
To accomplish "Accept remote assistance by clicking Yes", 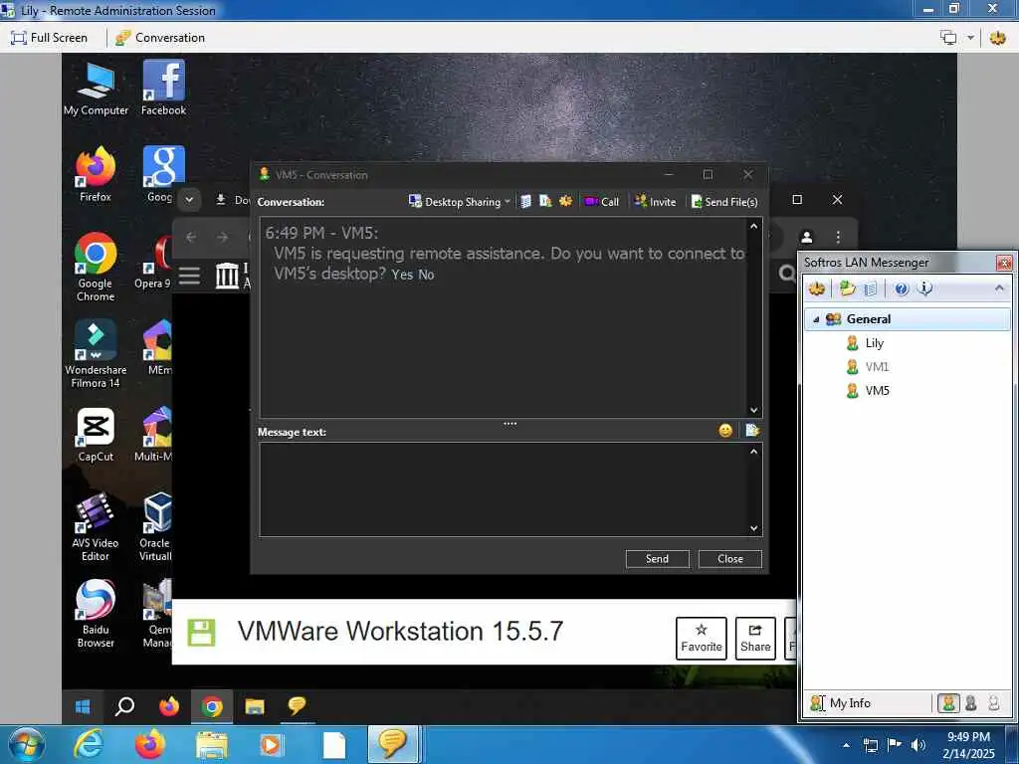I will pos(402,275).
